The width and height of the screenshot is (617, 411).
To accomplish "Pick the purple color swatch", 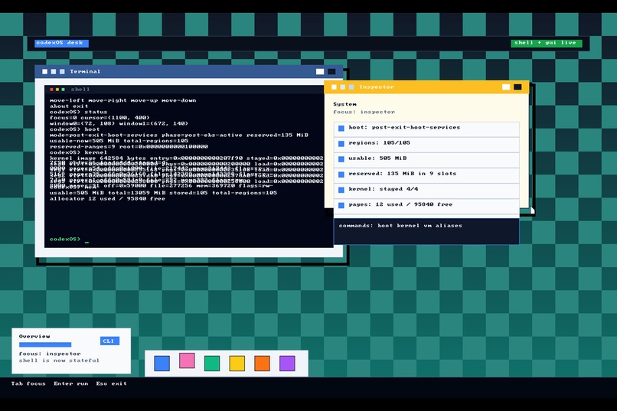I will 287,364.
